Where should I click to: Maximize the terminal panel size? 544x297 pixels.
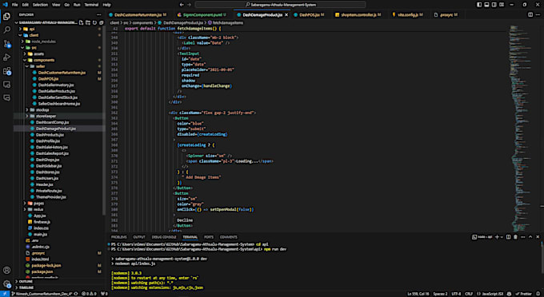coord(530,237)
